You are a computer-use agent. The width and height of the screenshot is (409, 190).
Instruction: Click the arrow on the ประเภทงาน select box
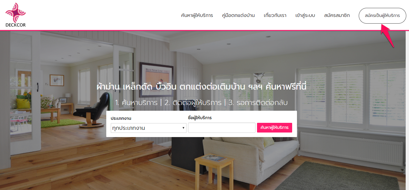coord(183,128)
